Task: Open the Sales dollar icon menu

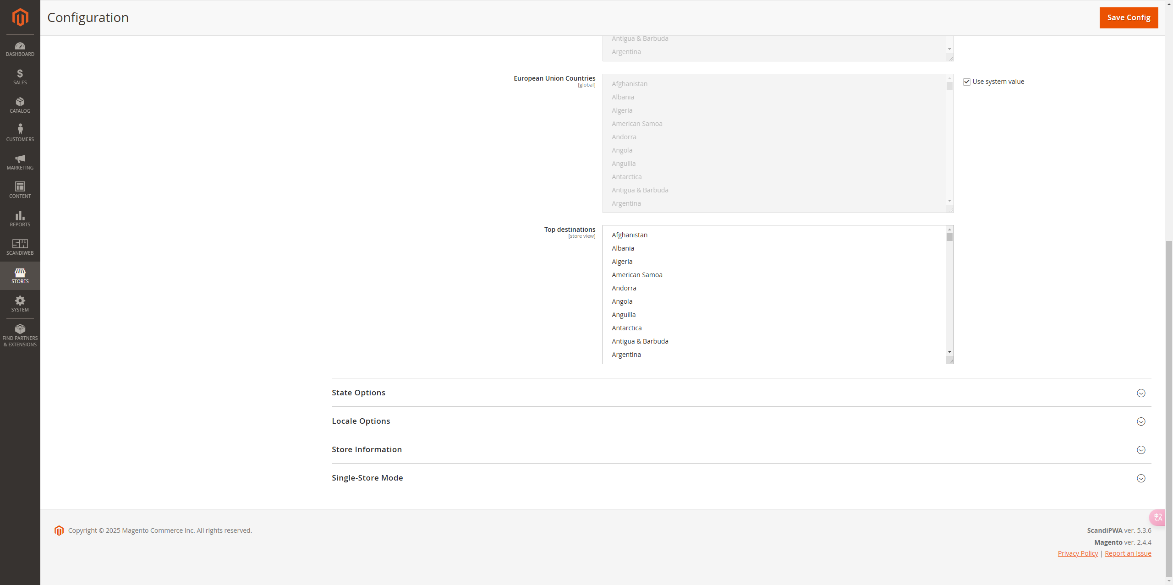Action: tap(20, 77)
